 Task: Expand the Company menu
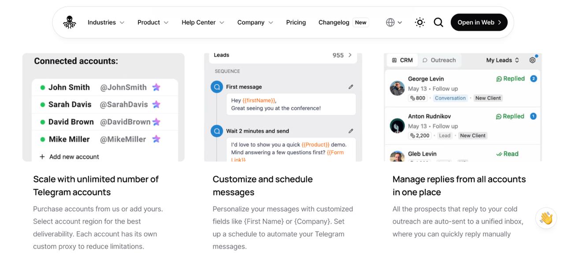click(x=255, y=22)
